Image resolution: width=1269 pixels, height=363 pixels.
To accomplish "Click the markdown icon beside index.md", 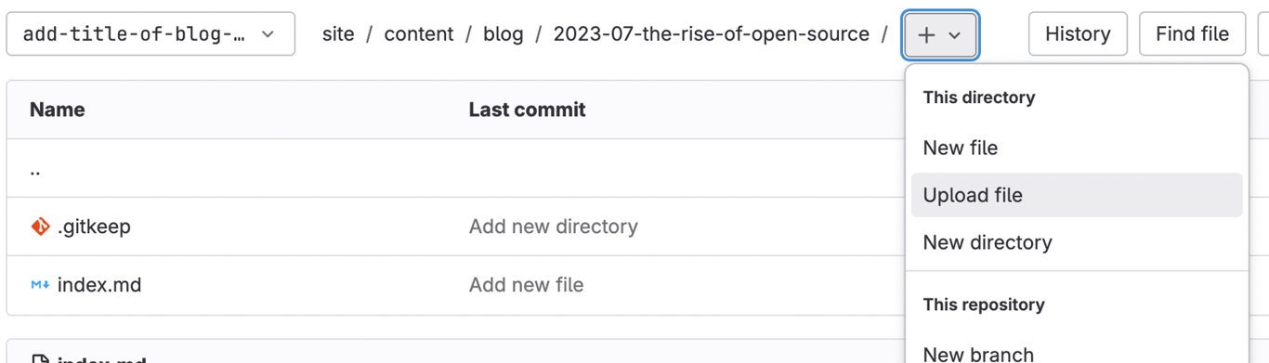I will tap(40, 285).
